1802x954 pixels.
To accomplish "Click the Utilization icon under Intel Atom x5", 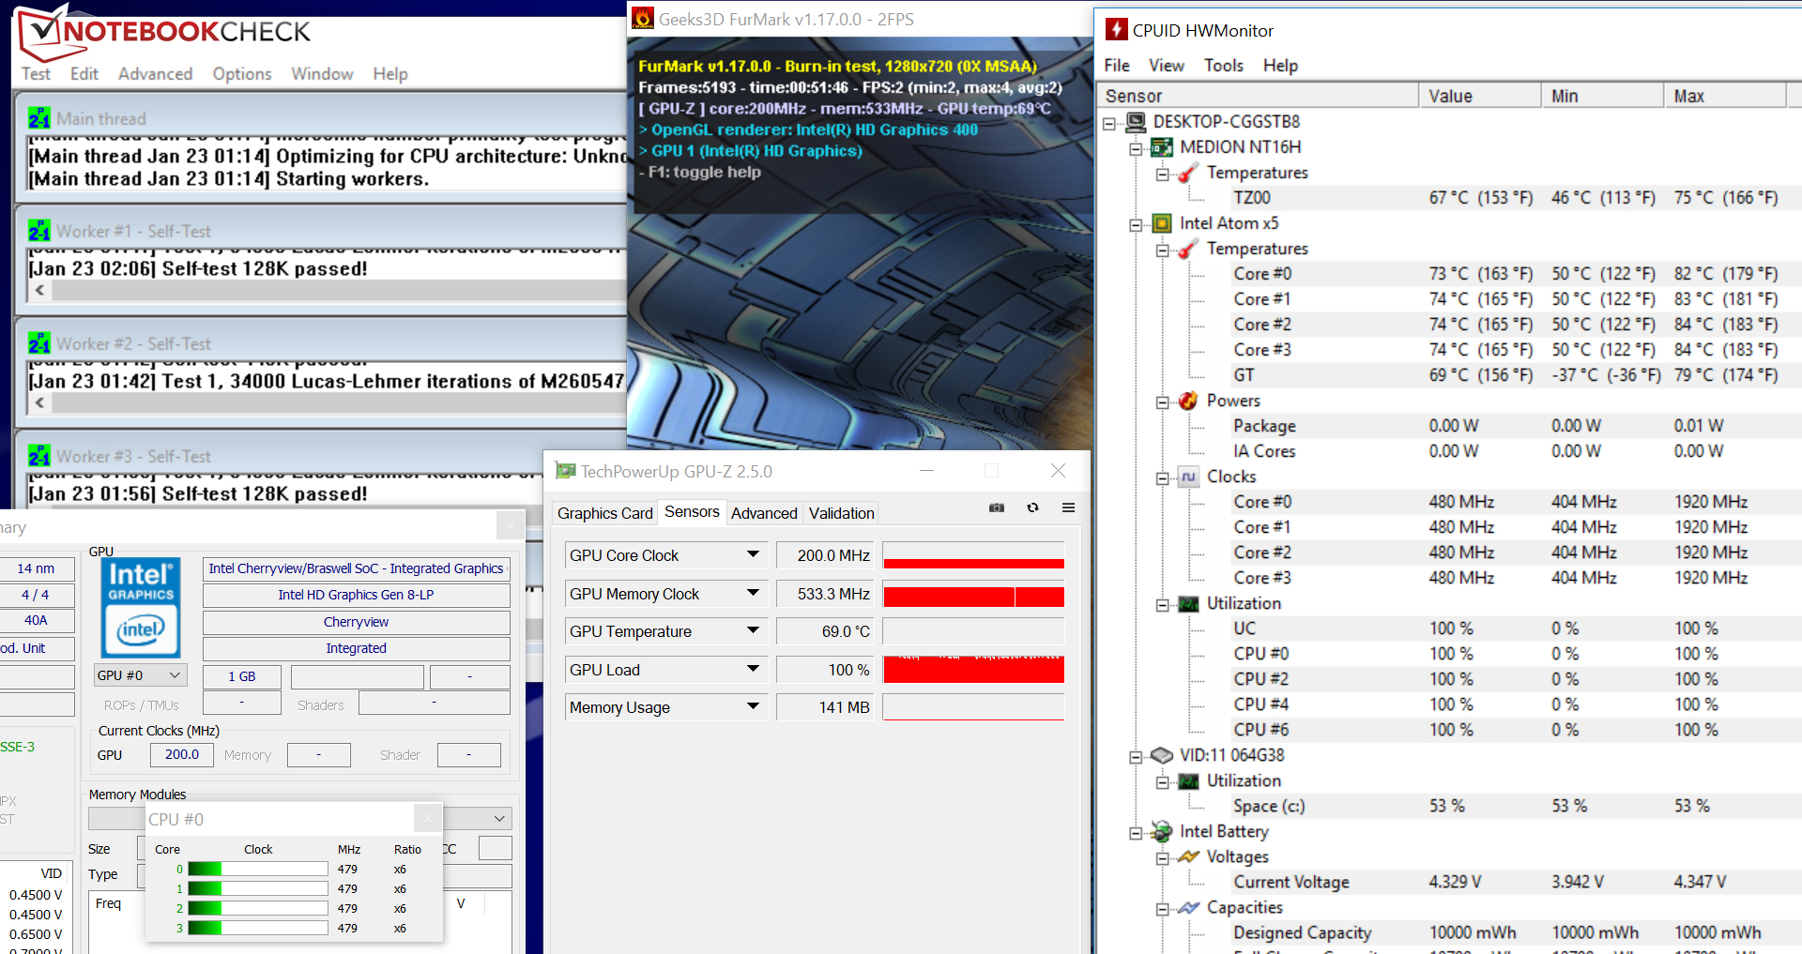I will [1188, 603].
